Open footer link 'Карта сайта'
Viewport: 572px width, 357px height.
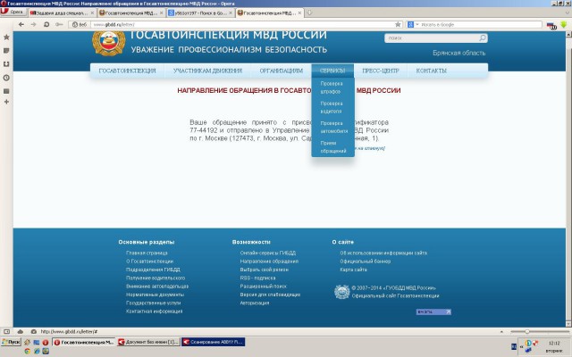pyautogui.click(x=354, y=270)
